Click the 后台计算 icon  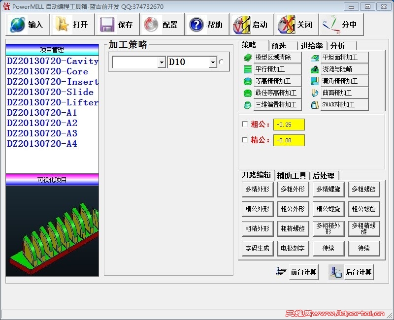pyautogui.click(x=336, y=272)
